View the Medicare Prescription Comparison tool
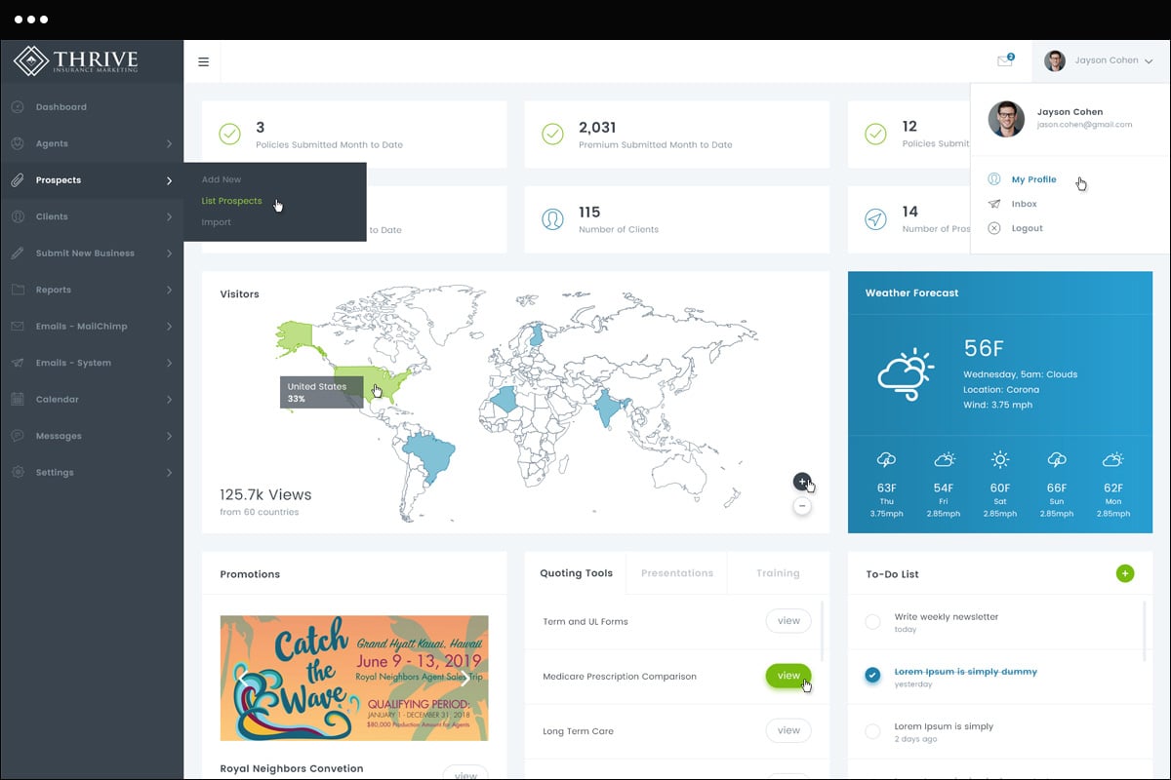This screenshot has width=1171, height=780. 788,676
